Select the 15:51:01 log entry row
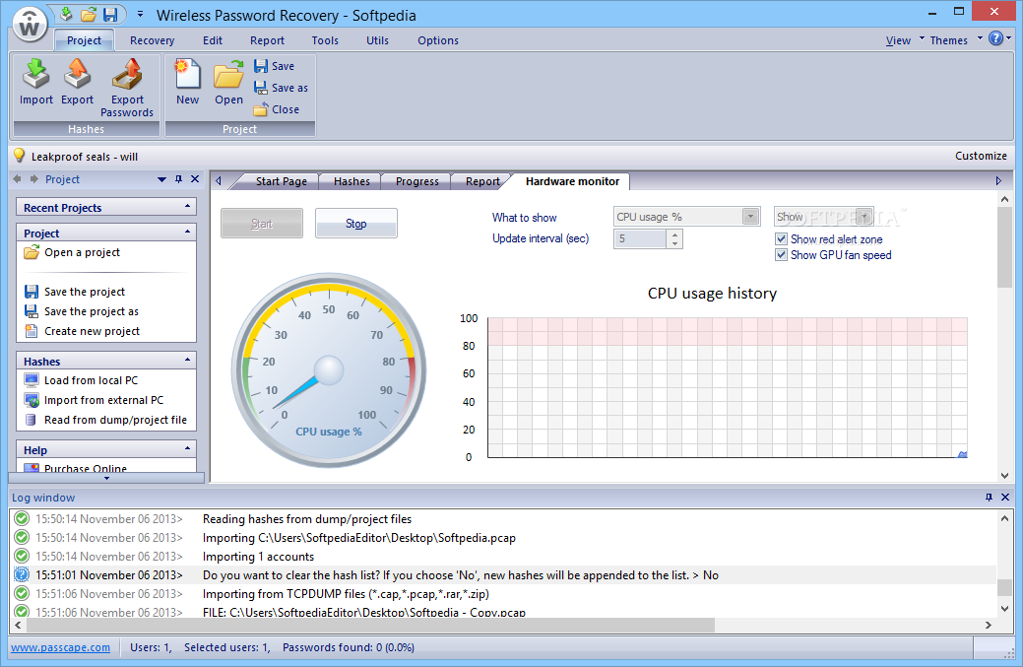This screenshot has height=667, width=1023. click(x=504, y=575)
